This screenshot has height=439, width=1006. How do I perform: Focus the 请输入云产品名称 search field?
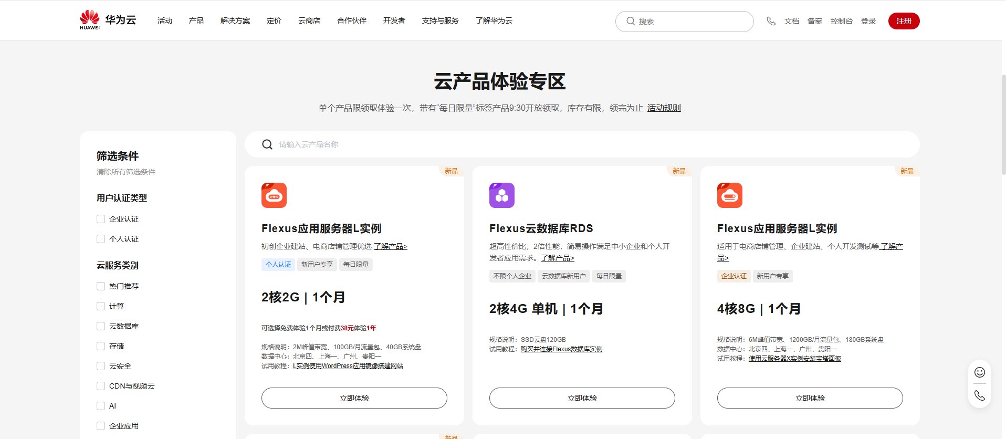(582, 144)
